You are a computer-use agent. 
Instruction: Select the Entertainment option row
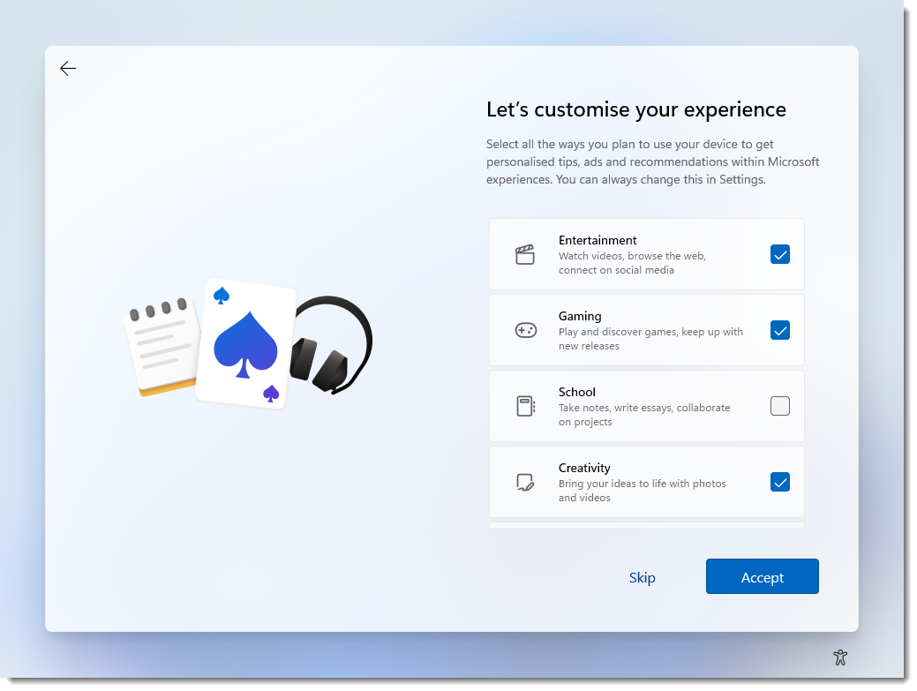(647, 254)
